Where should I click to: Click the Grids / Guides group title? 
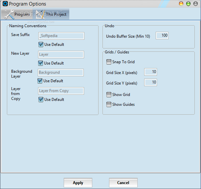(117, 52)
